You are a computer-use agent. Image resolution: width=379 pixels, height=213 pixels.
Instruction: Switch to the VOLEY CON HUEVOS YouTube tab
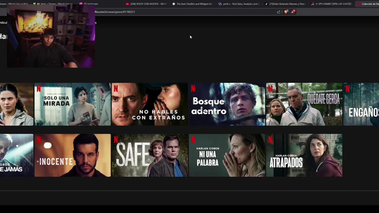pos(146,4)
